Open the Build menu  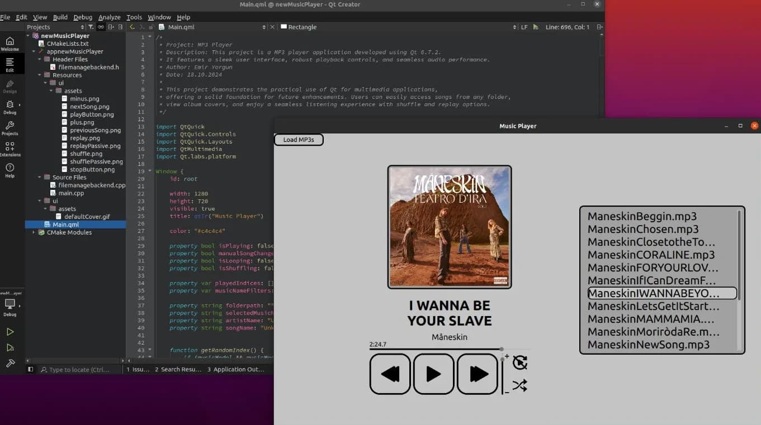coord(60,17)
